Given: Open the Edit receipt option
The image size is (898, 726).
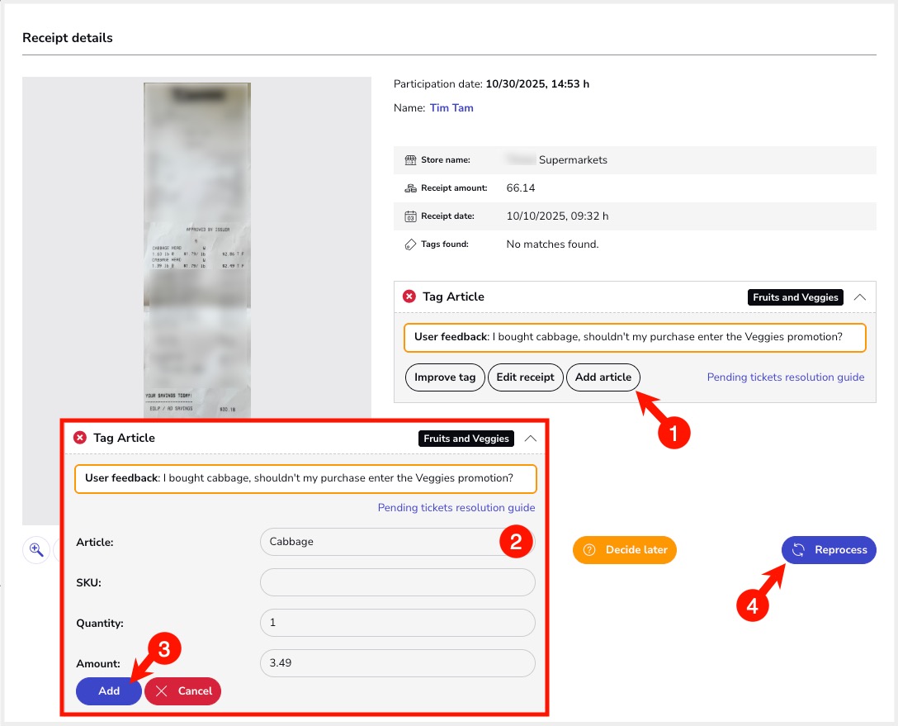Looking at the screenshot, I should [x=525, y=377].
